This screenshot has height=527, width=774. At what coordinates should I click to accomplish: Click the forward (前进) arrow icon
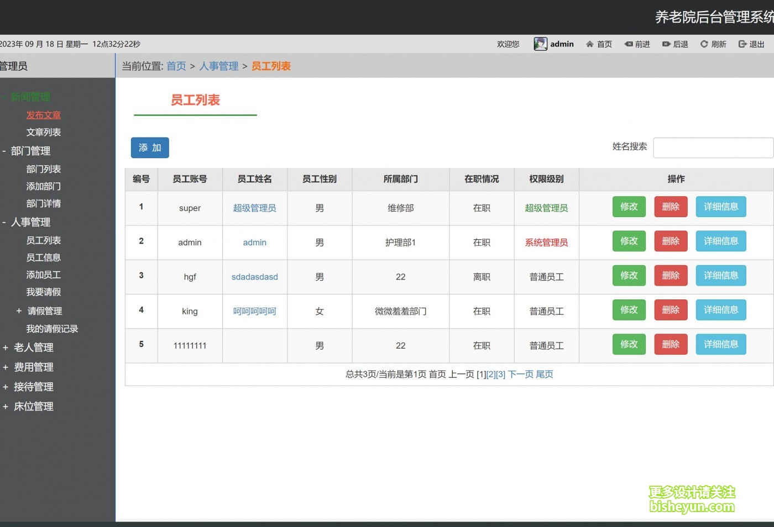coord(629,44)
